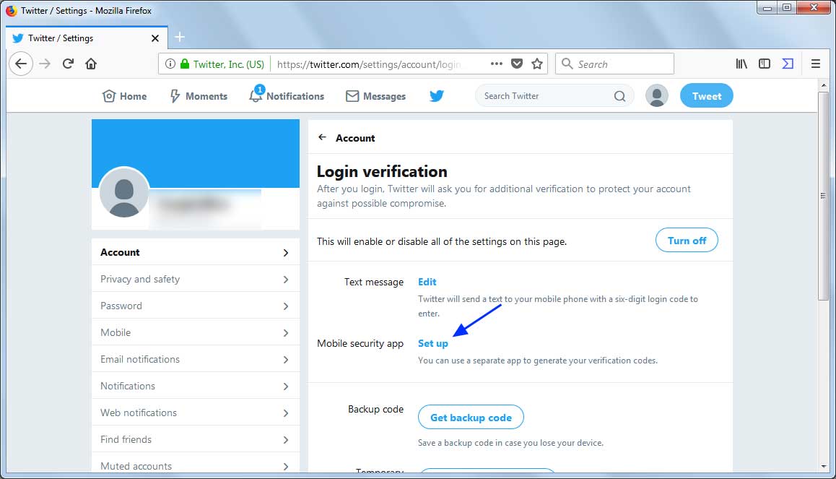Open the Firefox home page icon
The height and width of the screenshot is (479, 836).
(91, 64)
